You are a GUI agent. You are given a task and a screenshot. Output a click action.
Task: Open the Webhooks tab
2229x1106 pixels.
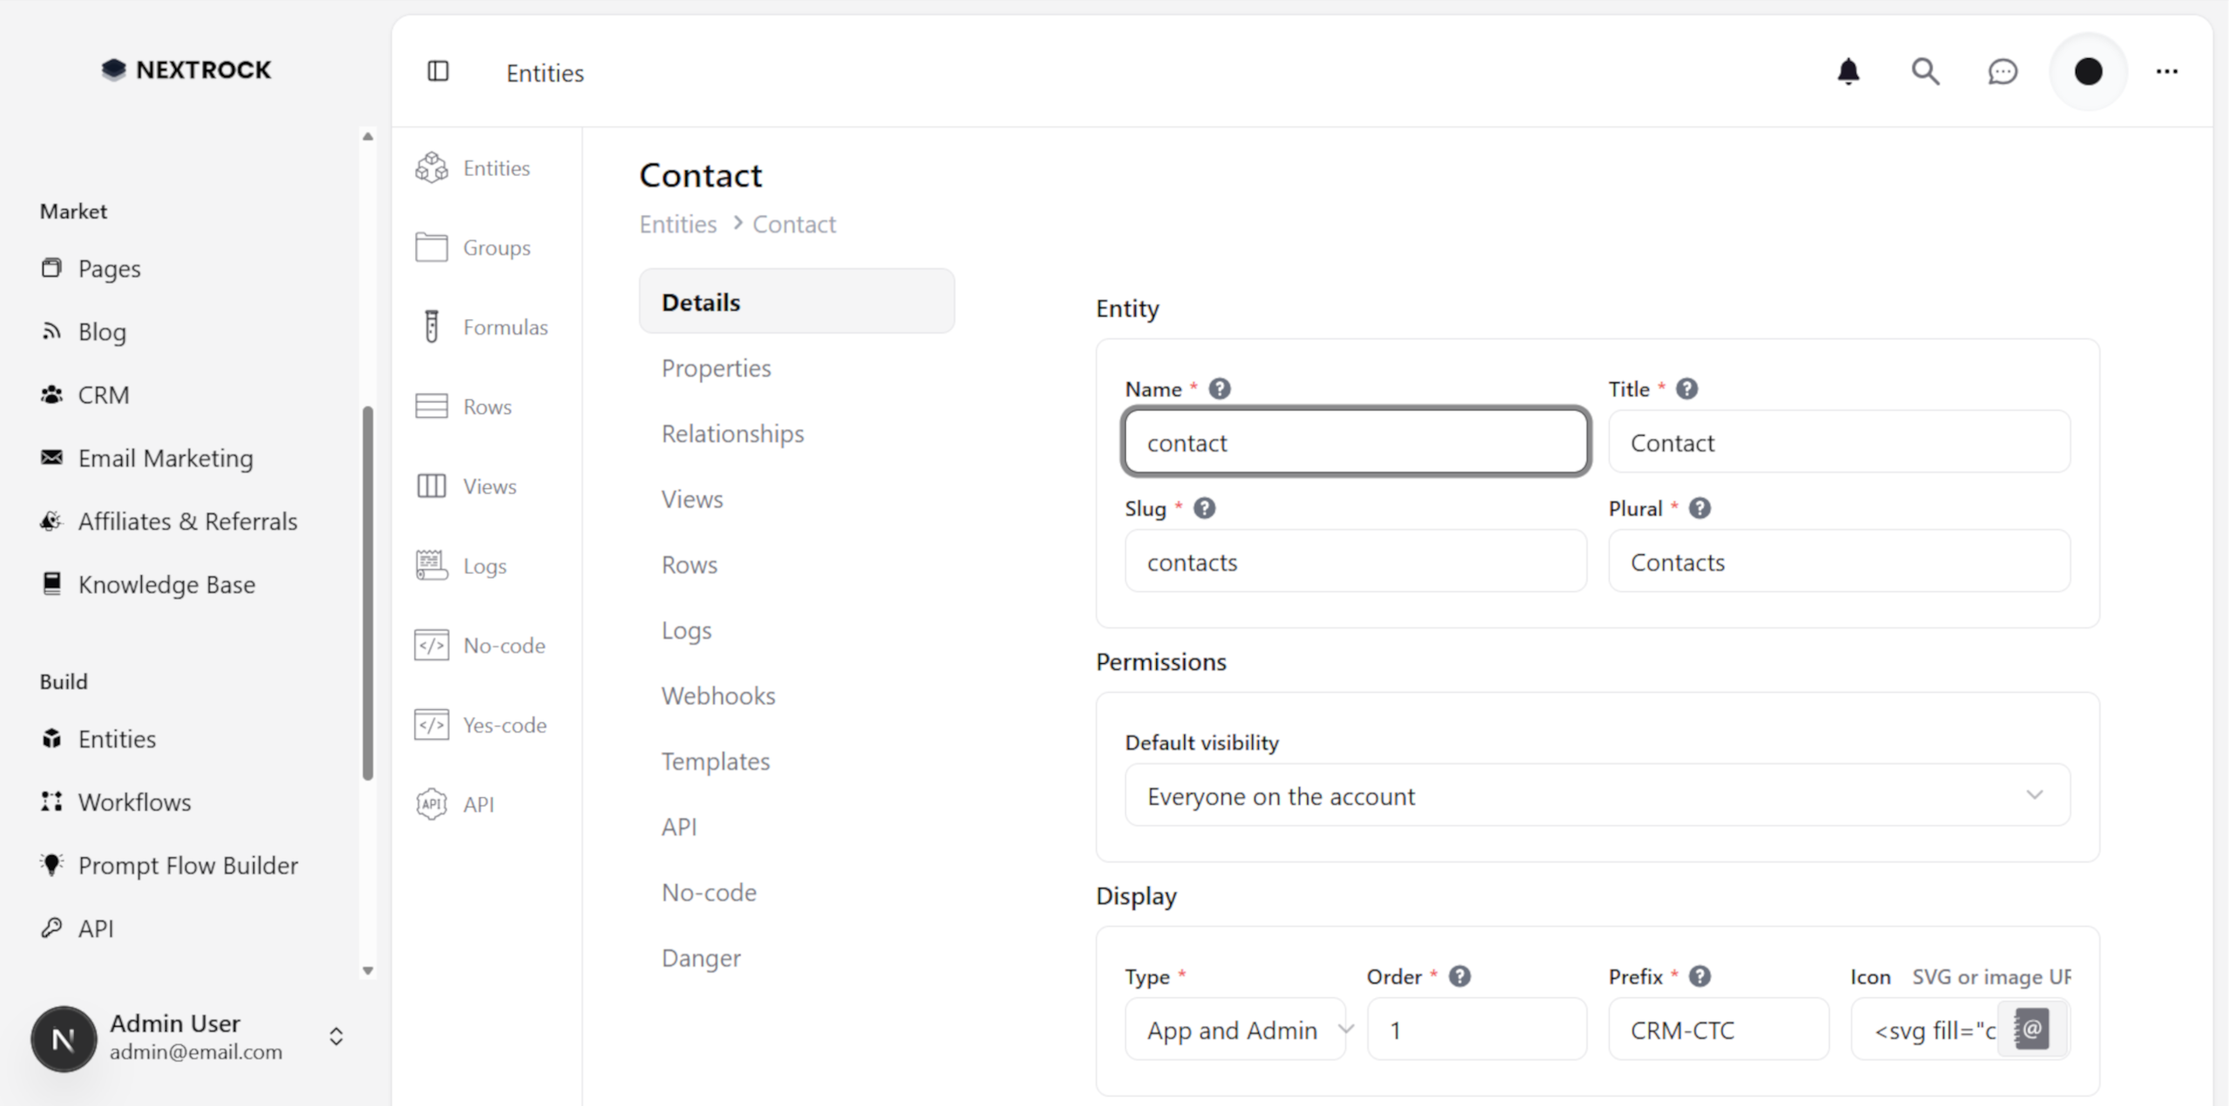coord(717,696)
